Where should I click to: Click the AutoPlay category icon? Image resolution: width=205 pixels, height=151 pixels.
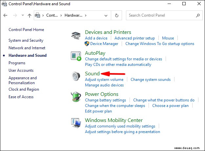pyautogui.click(x=76, y=56)
